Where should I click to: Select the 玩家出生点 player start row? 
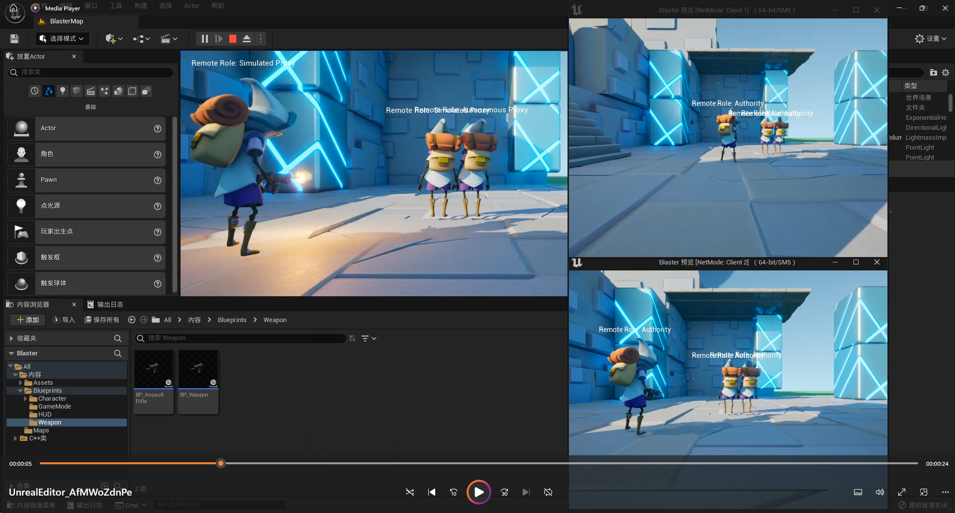pyautogui.click(x=87, y=232)
